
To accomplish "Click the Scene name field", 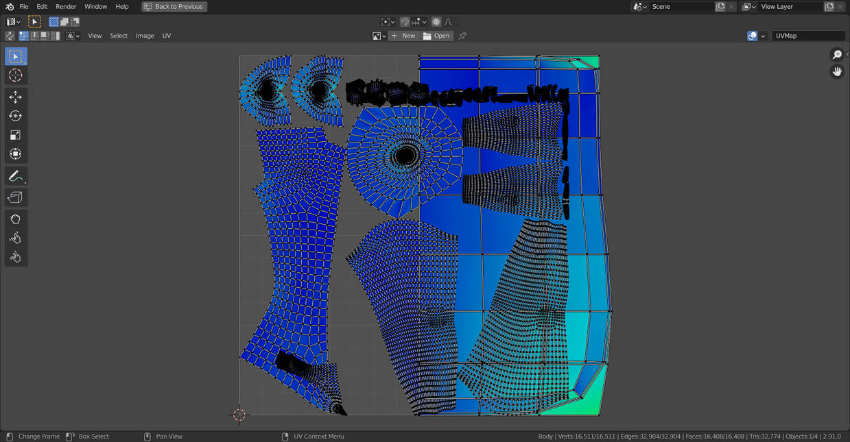I will [x=681, y=6].
